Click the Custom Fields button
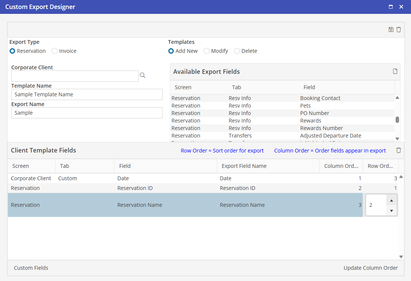 (x=31, y=268)
